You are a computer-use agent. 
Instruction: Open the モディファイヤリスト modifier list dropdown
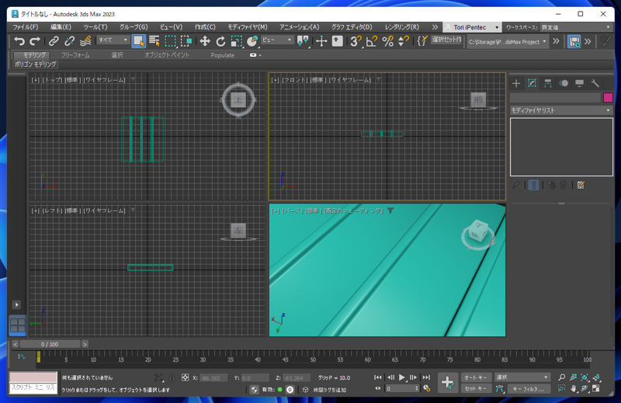click(x=561, y=110)
